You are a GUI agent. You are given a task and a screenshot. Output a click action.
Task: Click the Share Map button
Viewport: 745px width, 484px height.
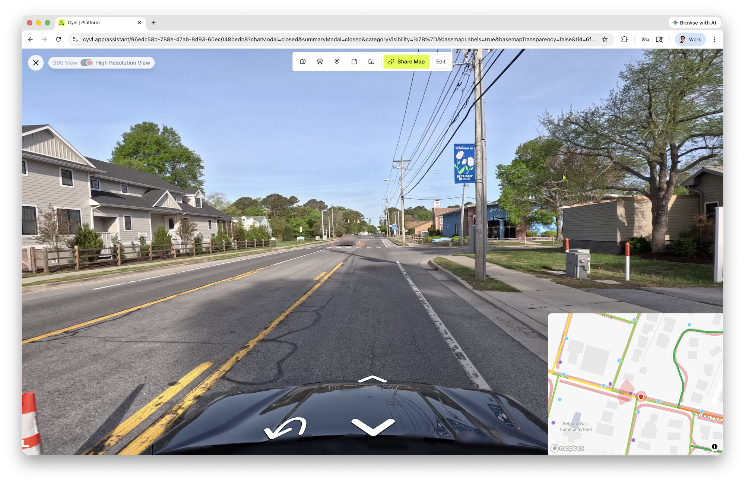[406, 62]
